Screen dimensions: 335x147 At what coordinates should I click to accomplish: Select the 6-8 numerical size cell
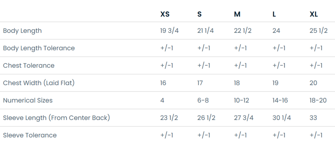(x=203, y=100)
